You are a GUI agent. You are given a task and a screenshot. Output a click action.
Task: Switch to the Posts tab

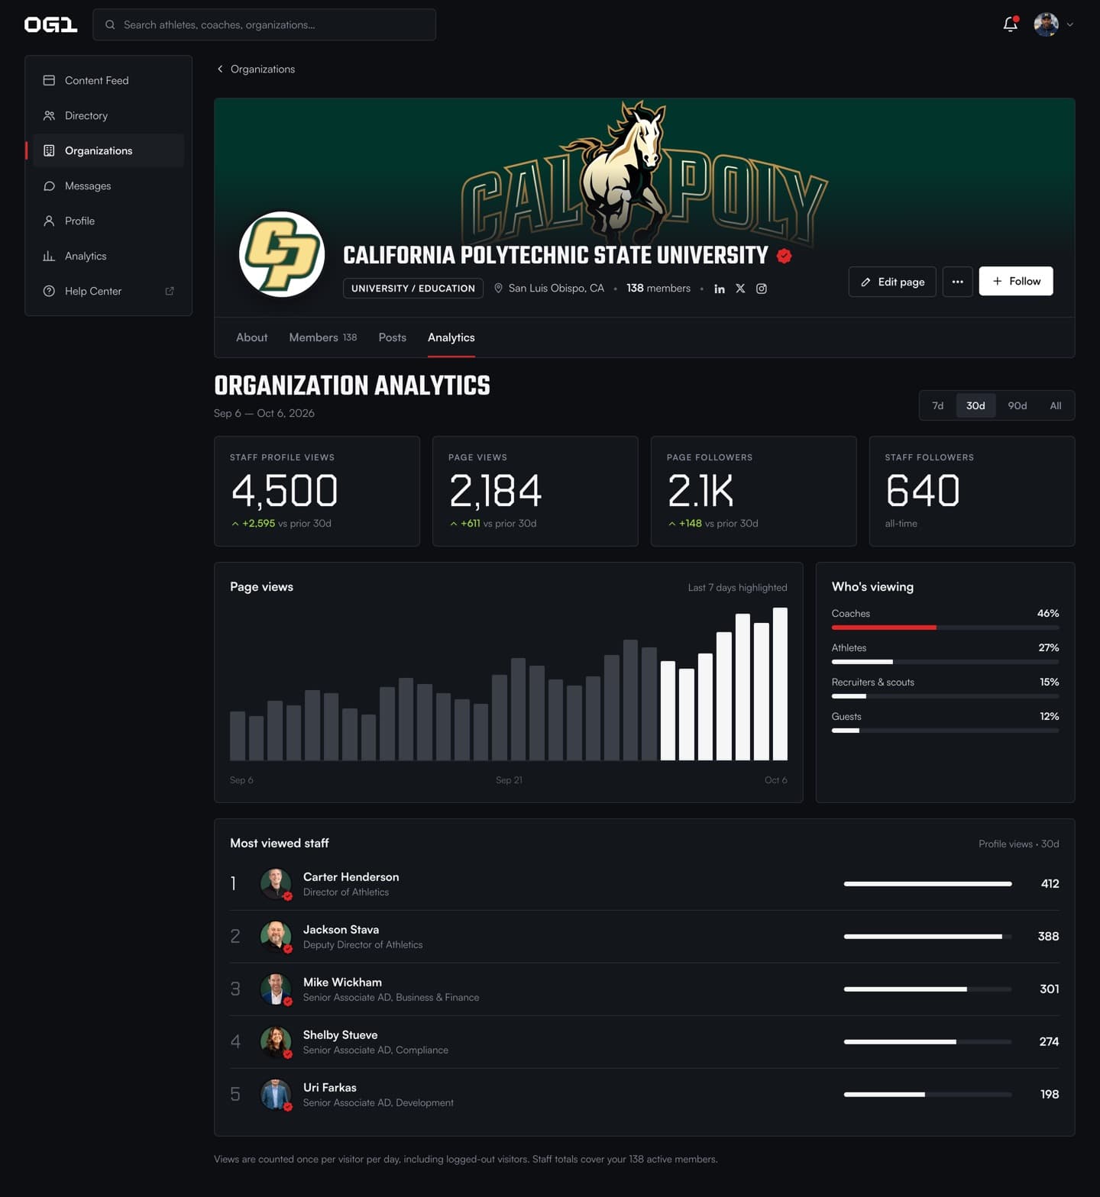(393, 337)
